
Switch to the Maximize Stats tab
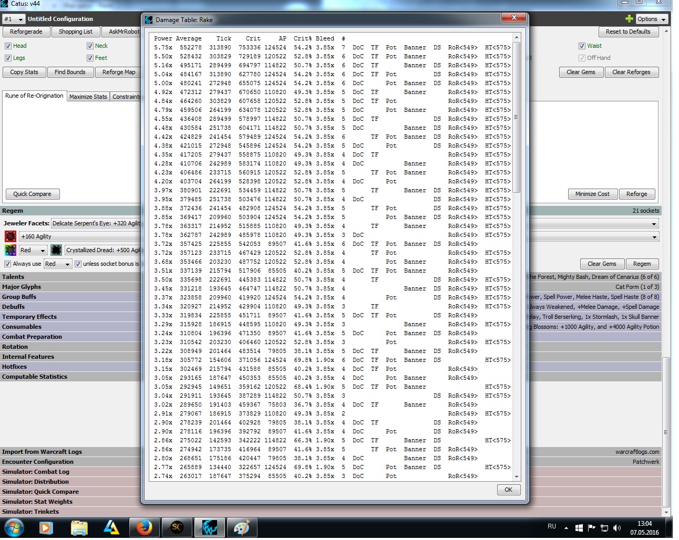[x=88, y=97]
